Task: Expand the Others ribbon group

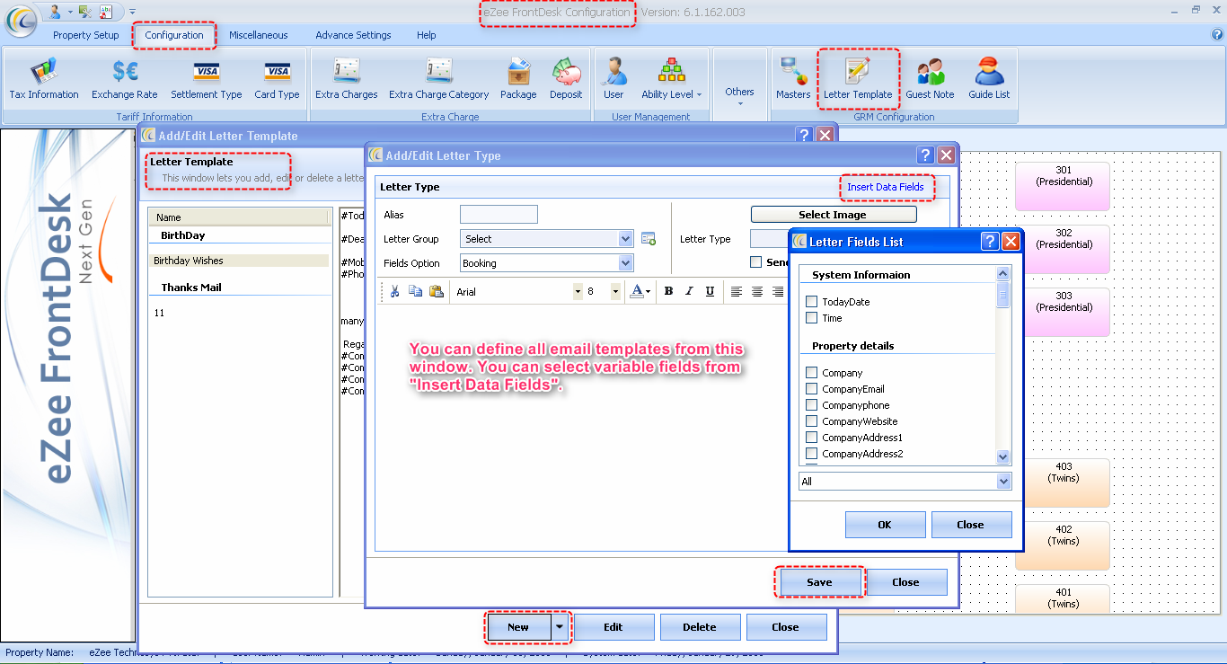Action: coord(740,95)
